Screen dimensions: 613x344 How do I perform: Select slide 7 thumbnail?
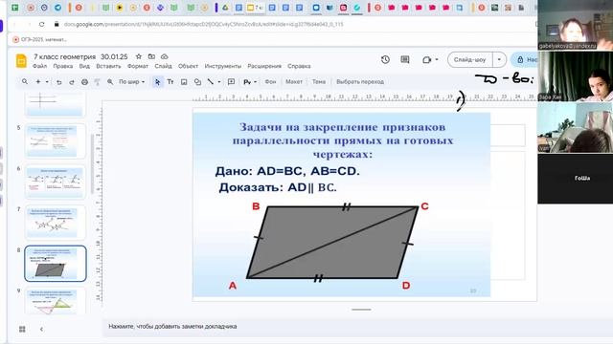(x=56, y=223)
